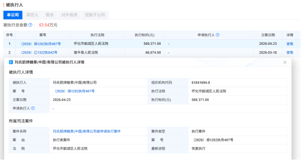This screenshot has width=301, height=160.
Task: Click the 案号 column header
Action: pos(43,35)
